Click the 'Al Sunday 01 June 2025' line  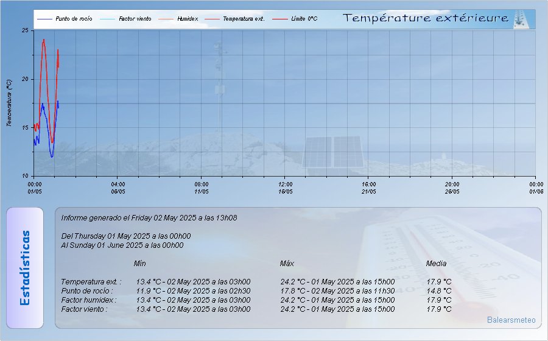click(x=122, y=245)
